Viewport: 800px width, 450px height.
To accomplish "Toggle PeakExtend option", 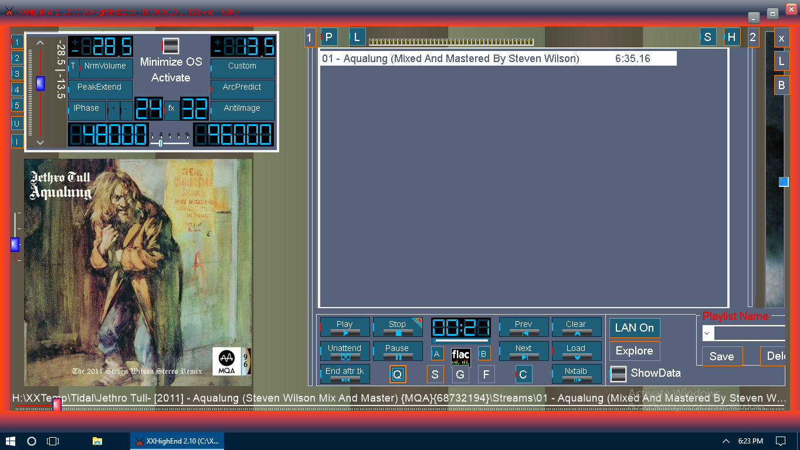I will coord(100,89).
